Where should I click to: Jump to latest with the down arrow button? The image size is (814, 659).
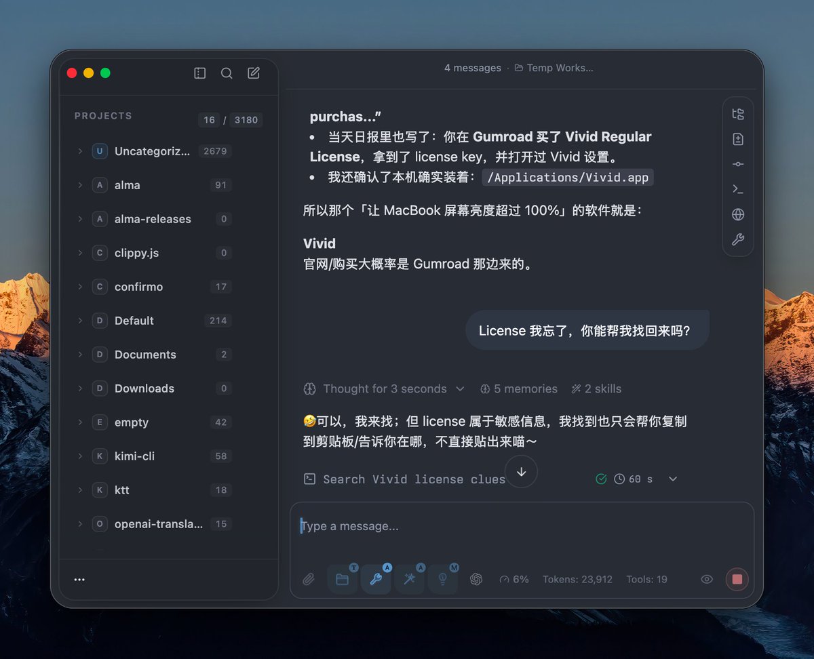tap(521, 472)
